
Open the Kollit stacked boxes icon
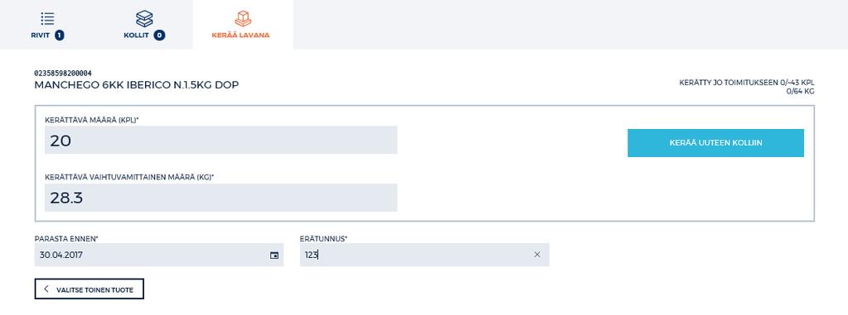tap(144, 19)
